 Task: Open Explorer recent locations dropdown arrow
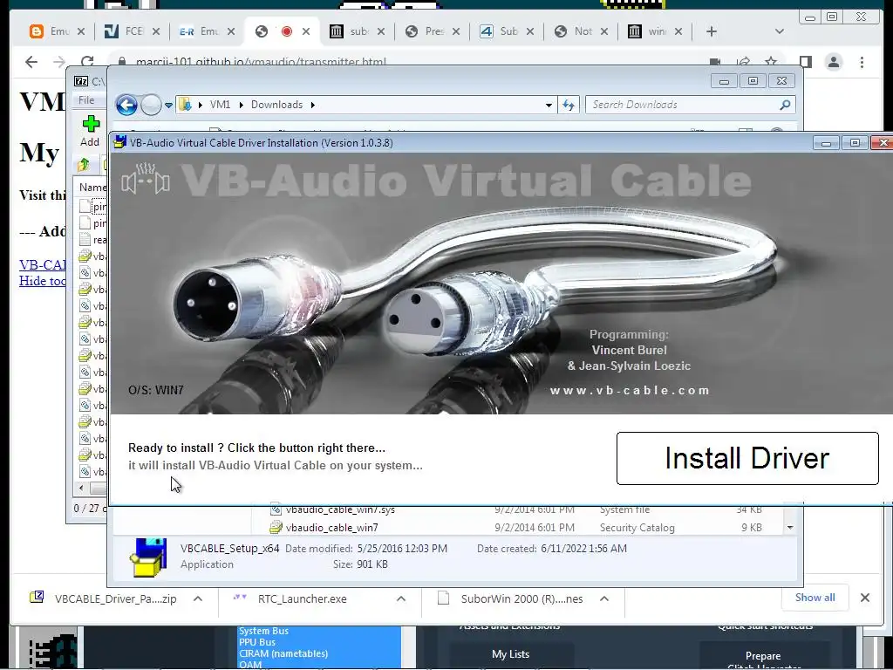pyautogui.click(x=168, y=105)
